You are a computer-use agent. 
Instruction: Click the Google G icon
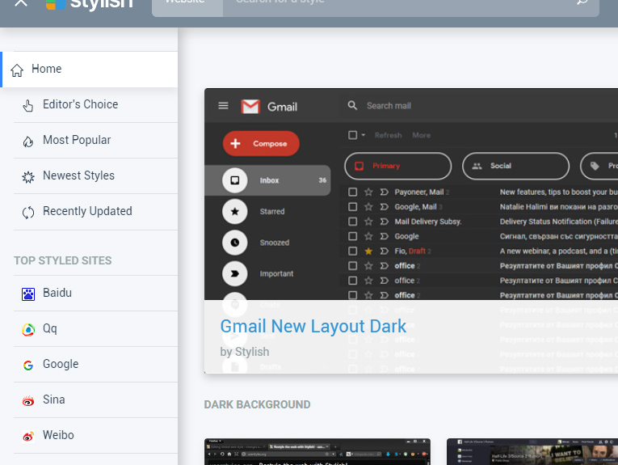[x=28, y=366]
